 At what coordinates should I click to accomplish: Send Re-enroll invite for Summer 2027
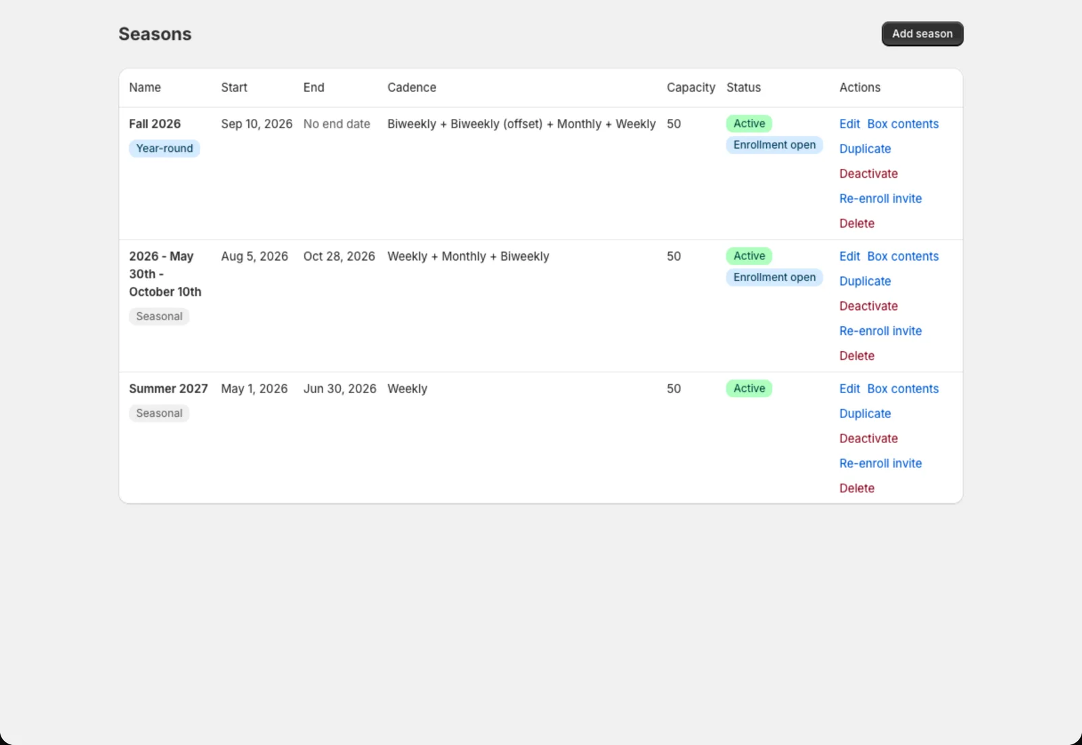(880, 463)
